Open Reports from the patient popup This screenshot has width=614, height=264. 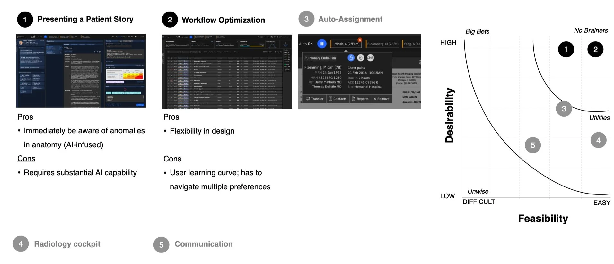[x=360, y=99]
